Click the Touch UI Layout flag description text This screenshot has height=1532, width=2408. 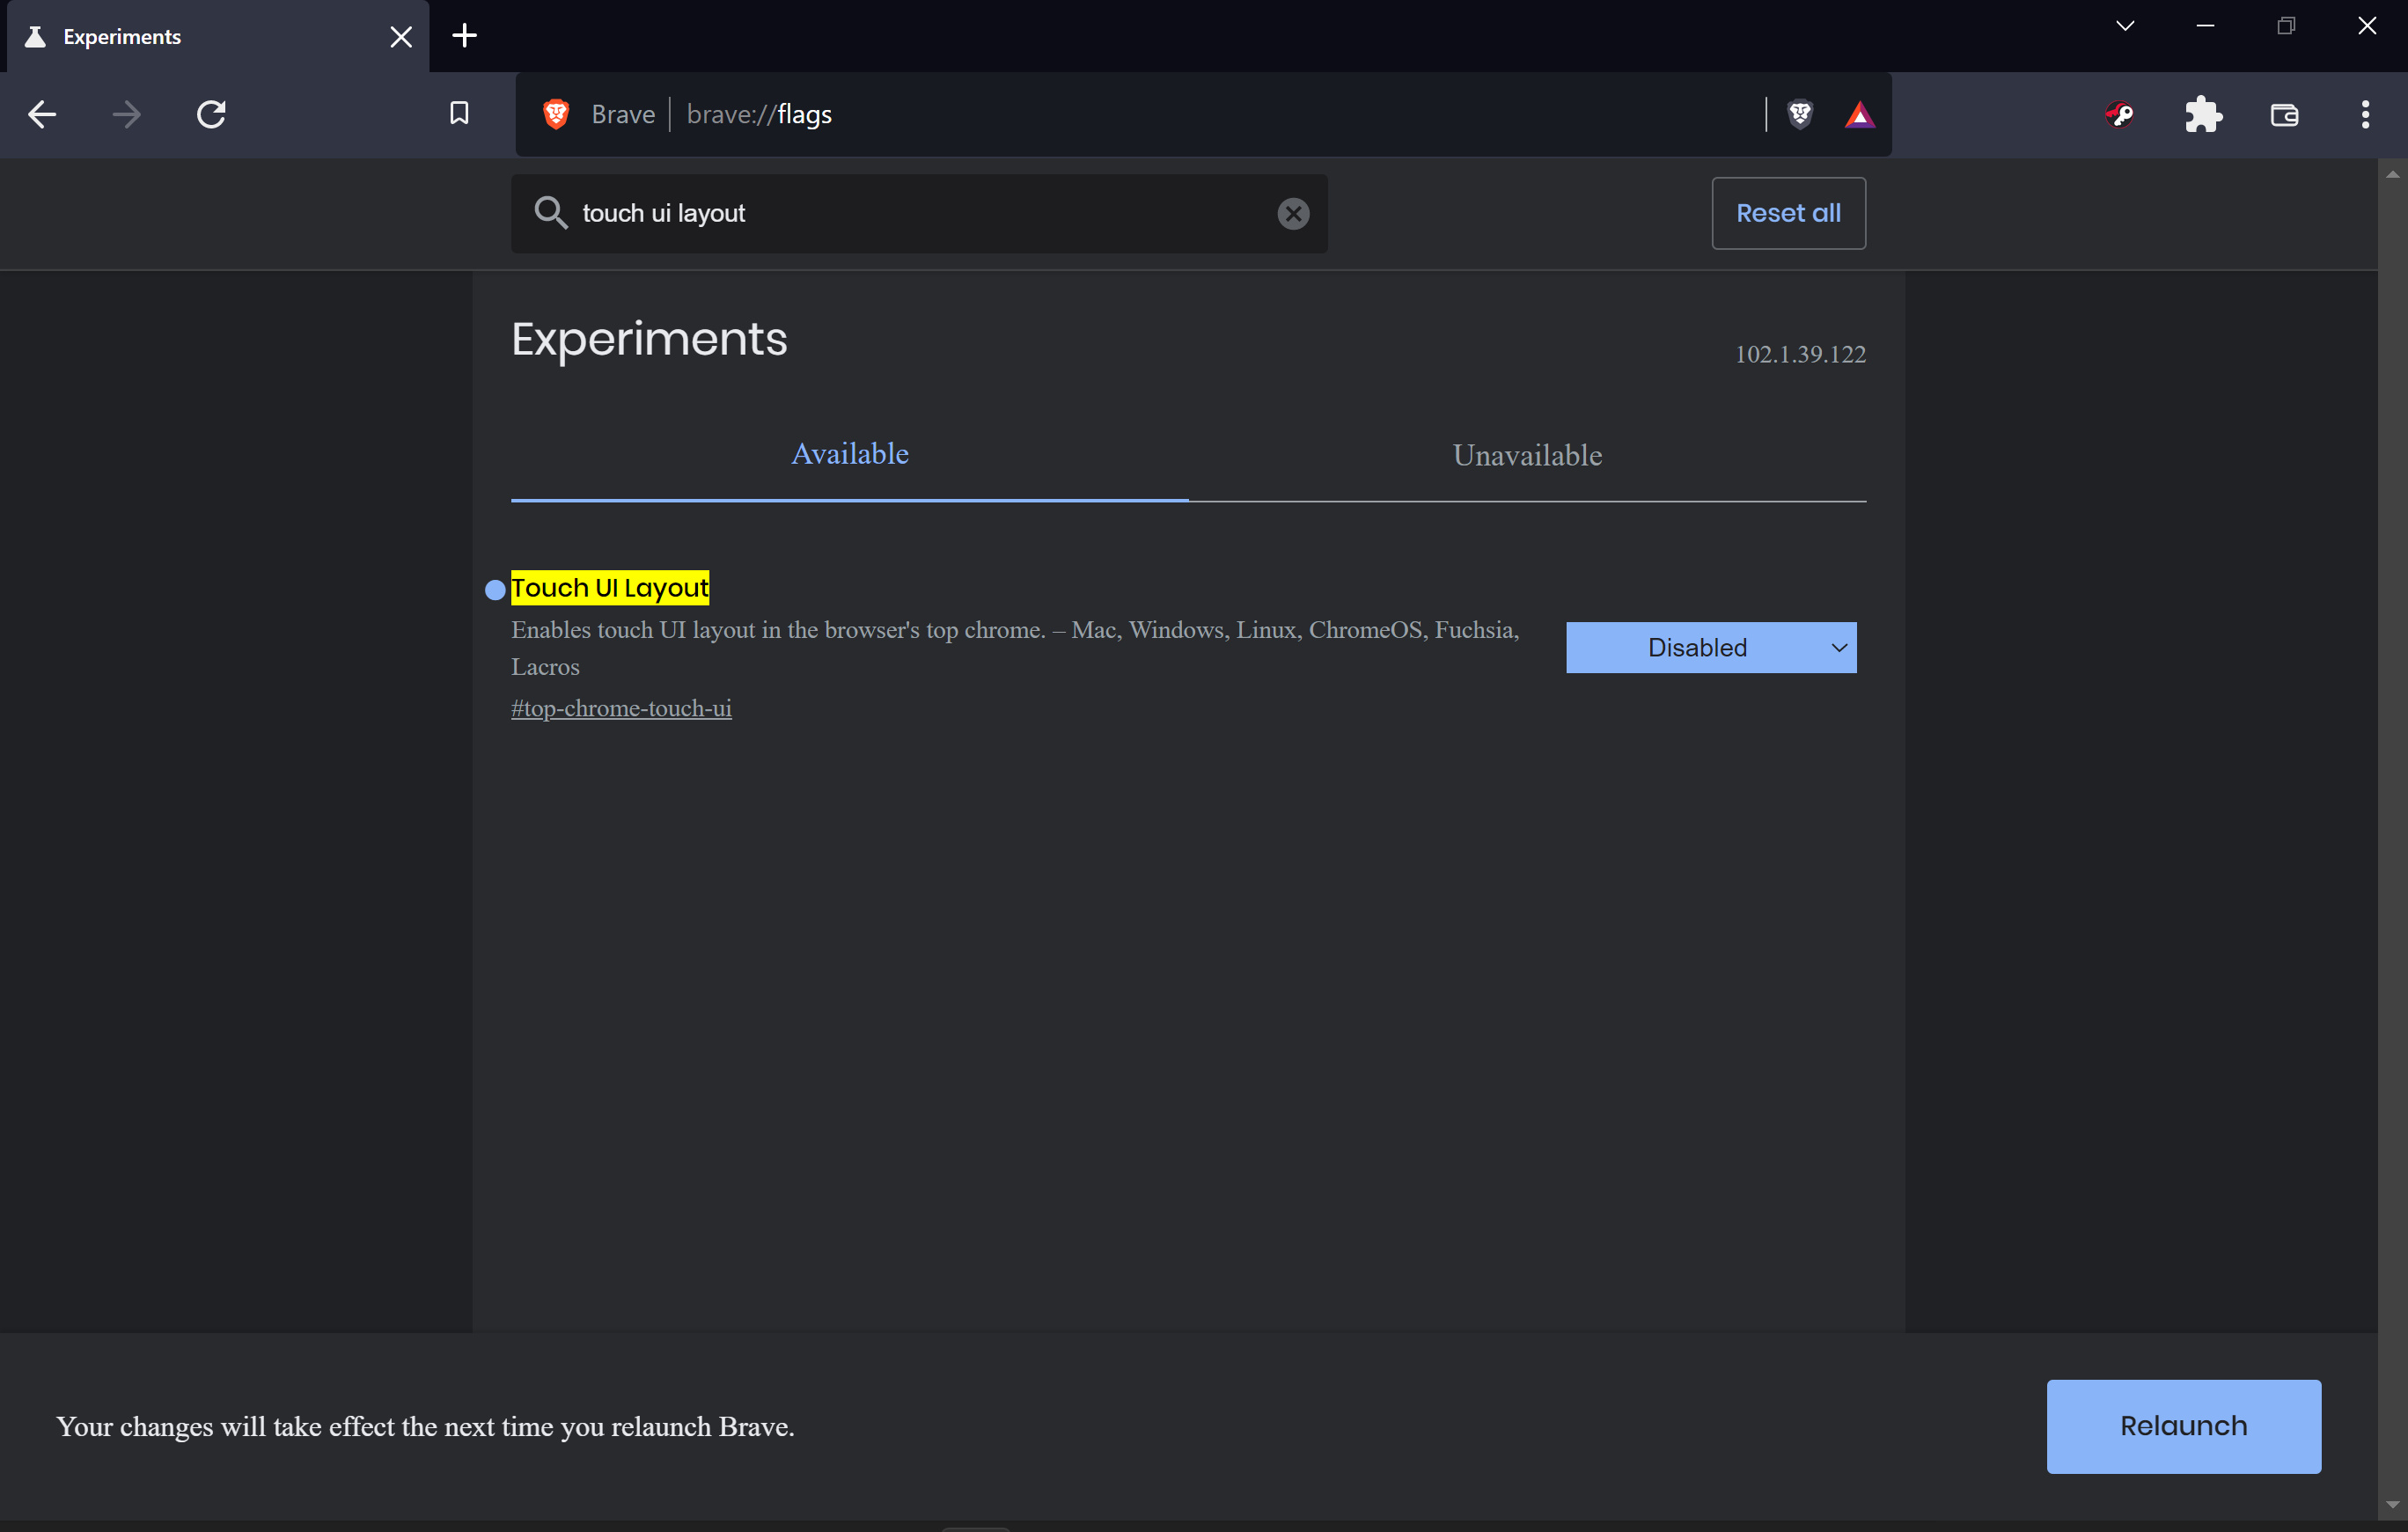pos(1015,648)
